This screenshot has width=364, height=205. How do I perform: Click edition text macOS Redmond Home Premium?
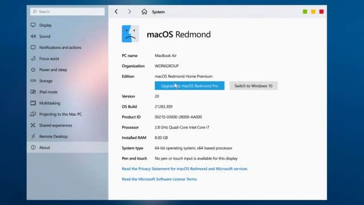[183, 76]
